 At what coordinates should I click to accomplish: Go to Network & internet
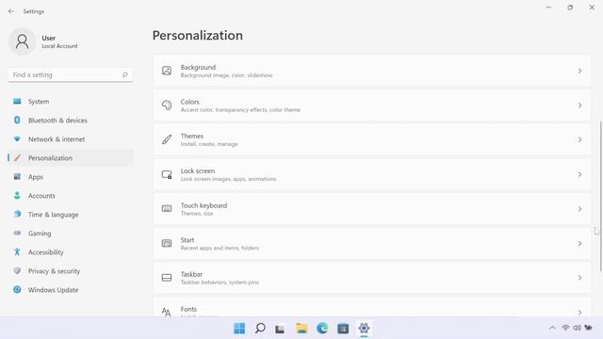(71, 139)
